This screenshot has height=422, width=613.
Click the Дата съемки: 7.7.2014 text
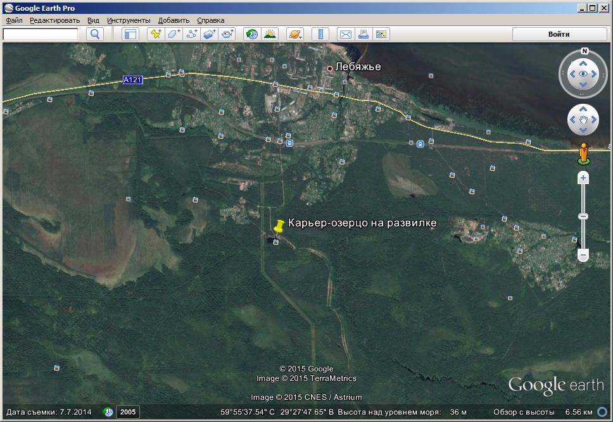click(x=49, y=412)
